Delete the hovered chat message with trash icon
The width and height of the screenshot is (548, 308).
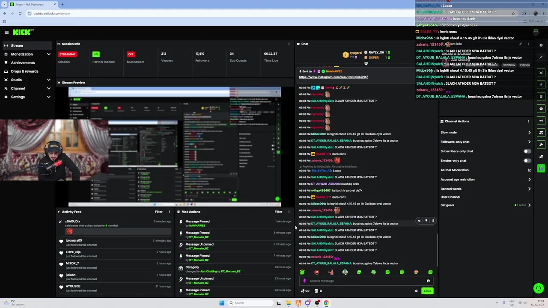pos(433,221)
